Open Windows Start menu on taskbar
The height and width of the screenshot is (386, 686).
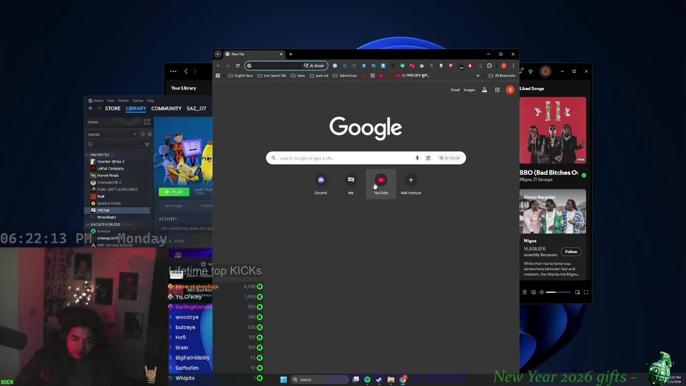click(x=284, y=380)
